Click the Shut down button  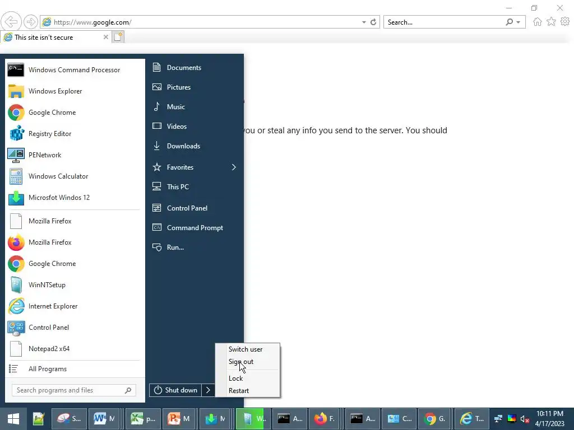pyautogui.click(x=175, y=390)
